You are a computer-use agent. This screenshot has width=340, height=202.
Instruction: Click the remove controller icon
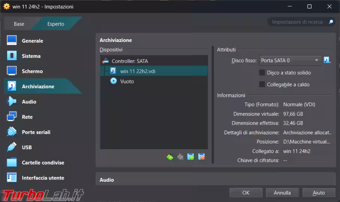pos(180,157)
